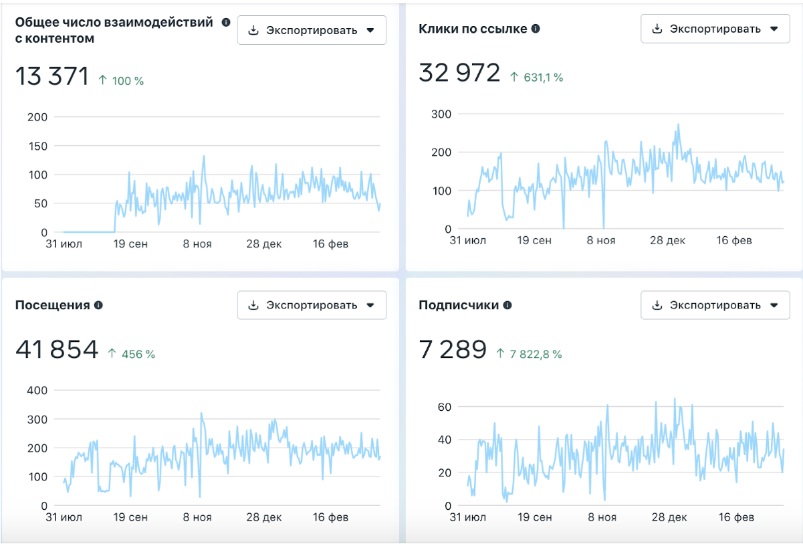Click 28 дек label on visits chart
803x544 pixels.
[x=263, y=517]
